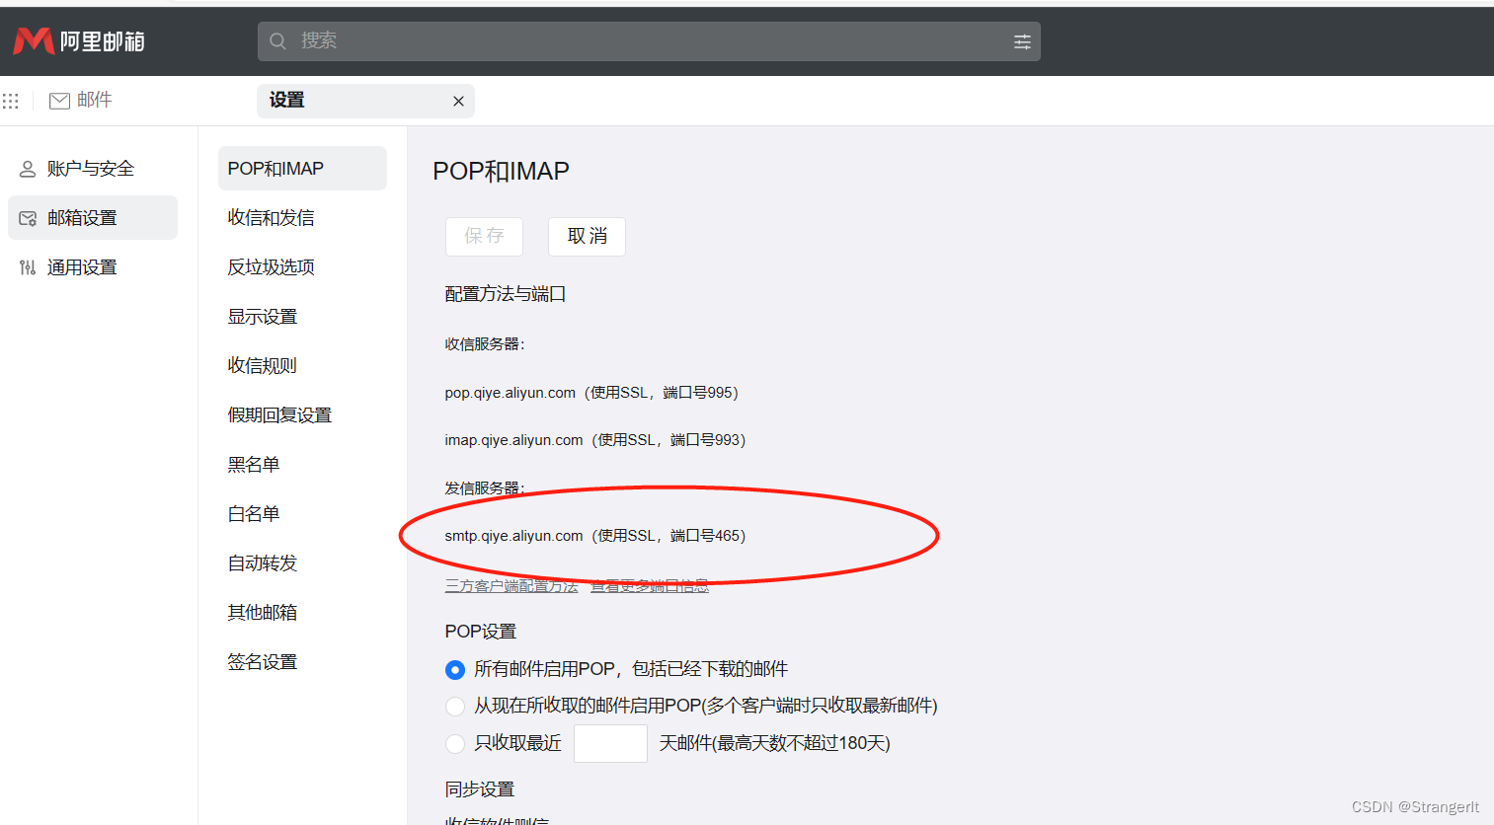Select 所有邮件启用POP radio option
Viewport: 1494px width, 825px height.
[x=455, y=670]
